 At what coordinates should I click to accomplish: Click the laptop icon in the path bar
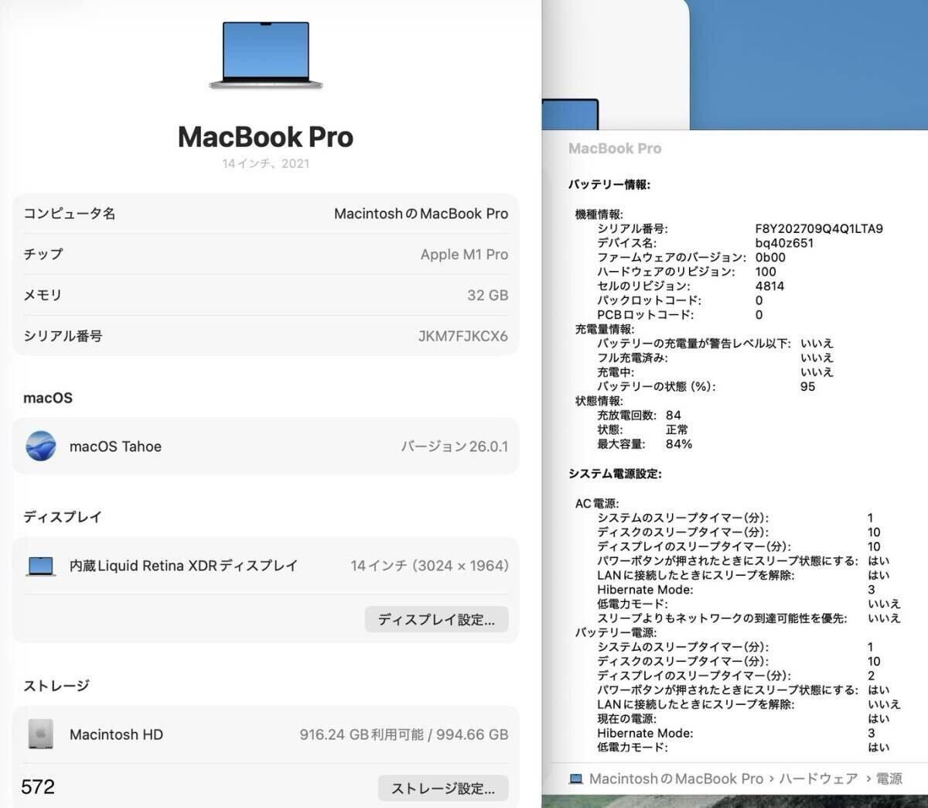(576, 779)
